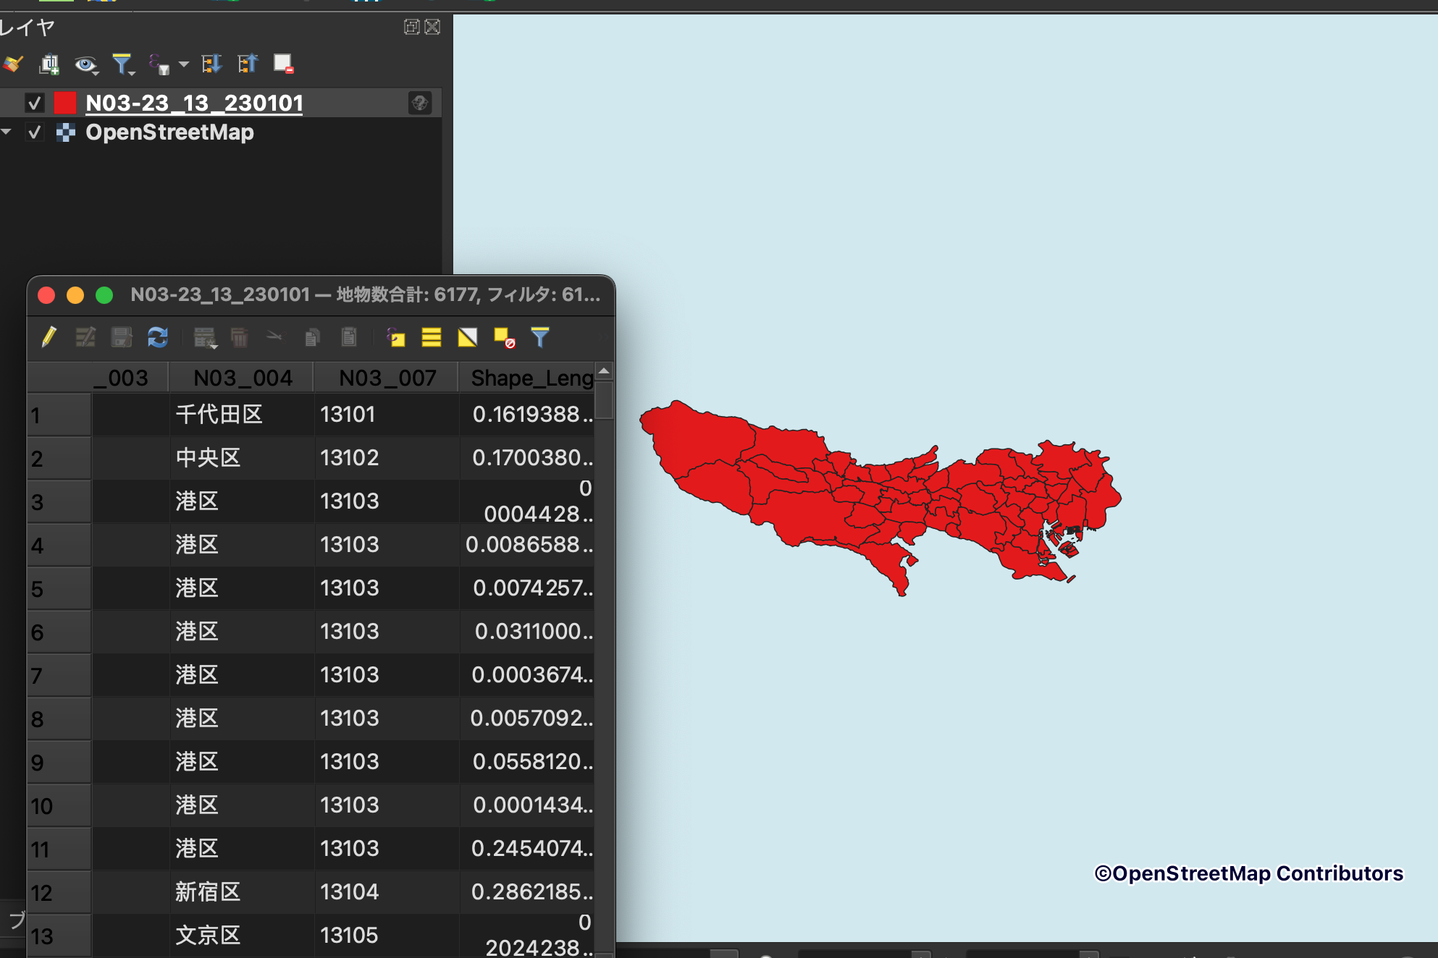Remove the selected layer from panel
The width and height of the screenshot is (1438, 958).
click(x=283, y=64)
